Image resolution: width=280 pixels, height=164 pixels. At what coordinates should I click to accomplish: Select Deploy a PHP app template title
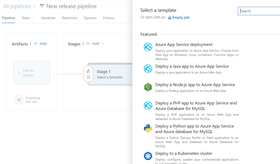click(x=196, y=106)
